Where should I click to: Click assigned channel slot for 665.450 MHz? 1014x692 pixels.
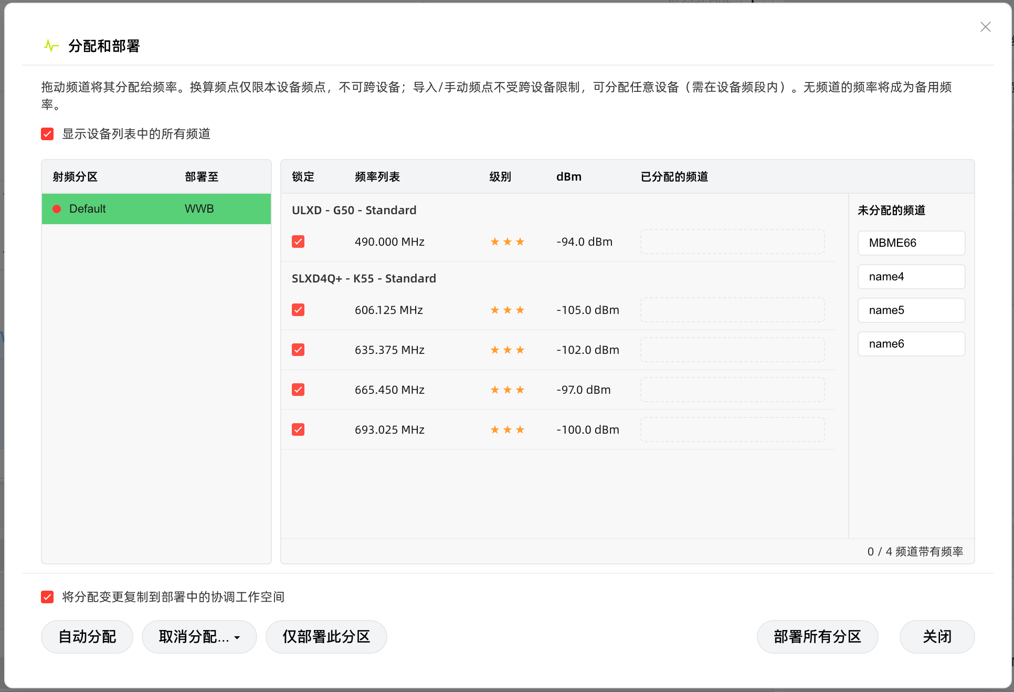click(733, 390)
